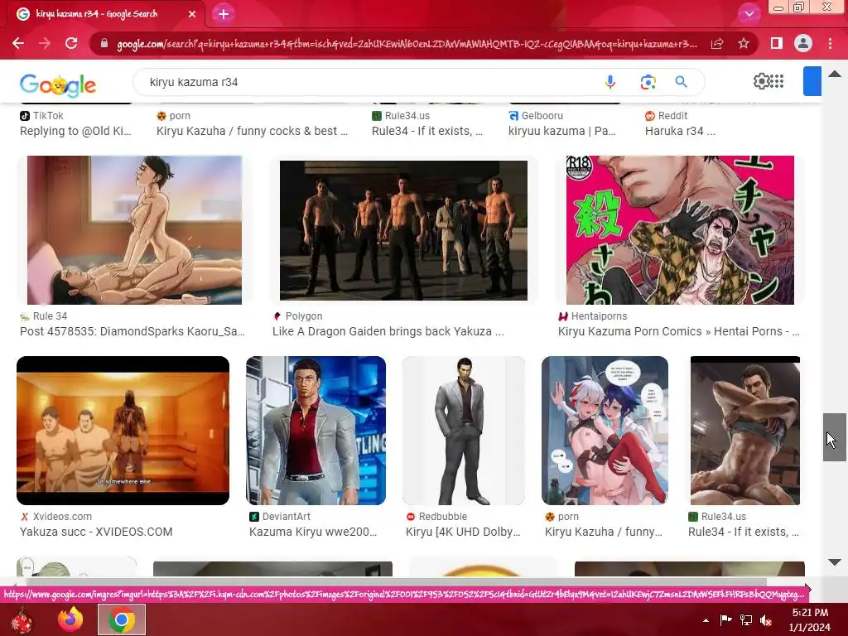Open 'Kazuma Kiryu wwe200...' result title

pyautogui.click(x=312, y=532)
